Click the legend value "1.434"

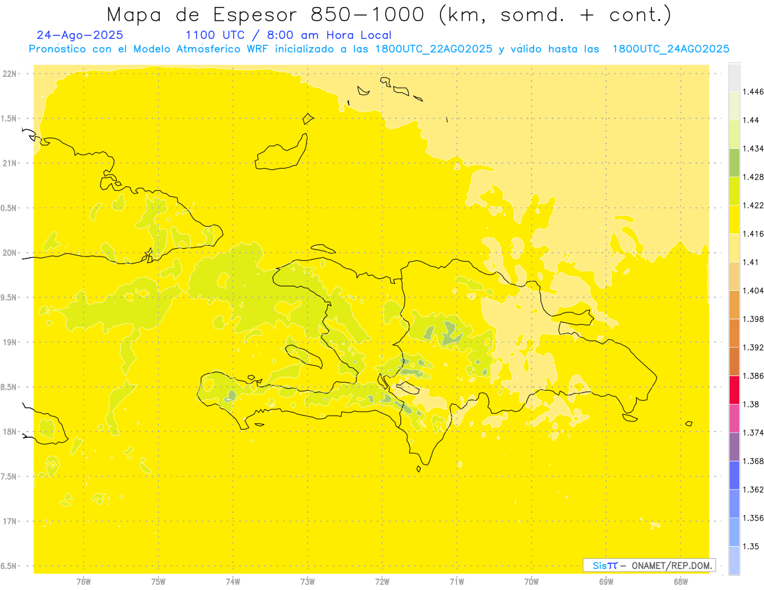click(753, 148)
